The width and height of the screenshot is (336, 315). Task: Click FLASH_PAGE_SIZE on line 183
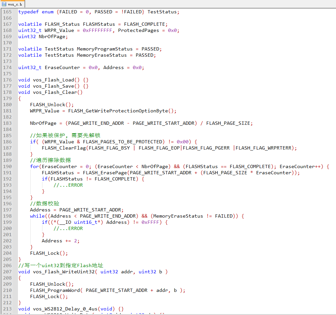click(228, 123)
